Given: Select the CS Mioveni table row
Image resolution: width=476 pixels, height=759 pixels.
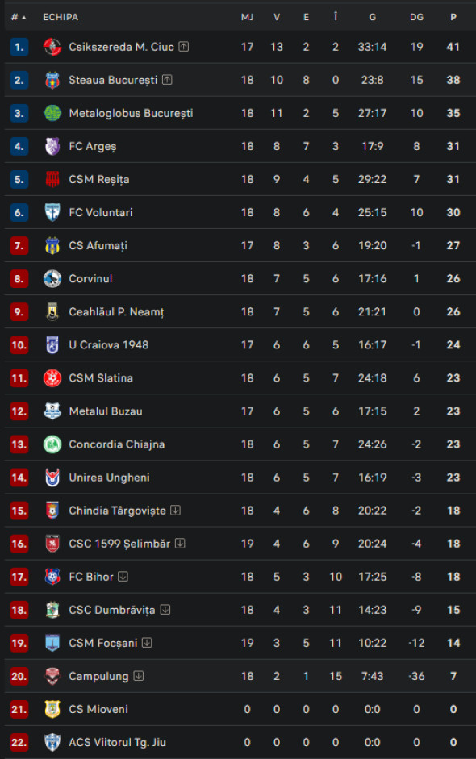Looking at the screenshot, I should (238, 709).
